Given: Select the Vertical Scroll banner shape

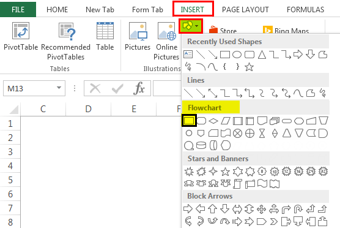Looking at the screenshot, I should pos(238,184).
